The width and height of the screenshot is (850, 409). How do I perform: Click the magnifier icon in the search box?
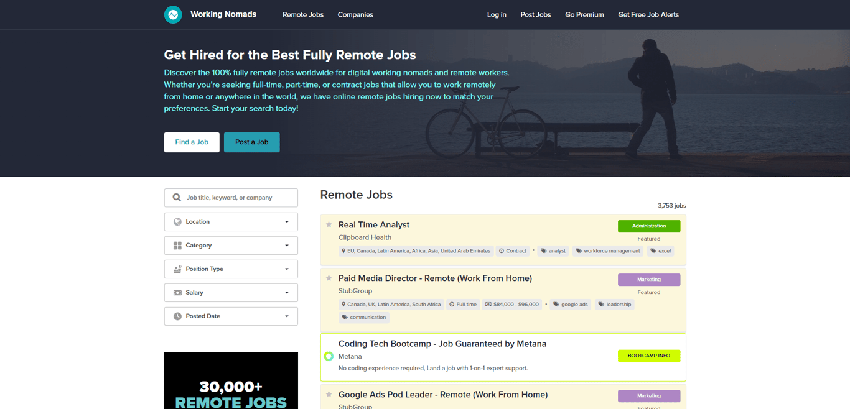(x=177, y=198)
